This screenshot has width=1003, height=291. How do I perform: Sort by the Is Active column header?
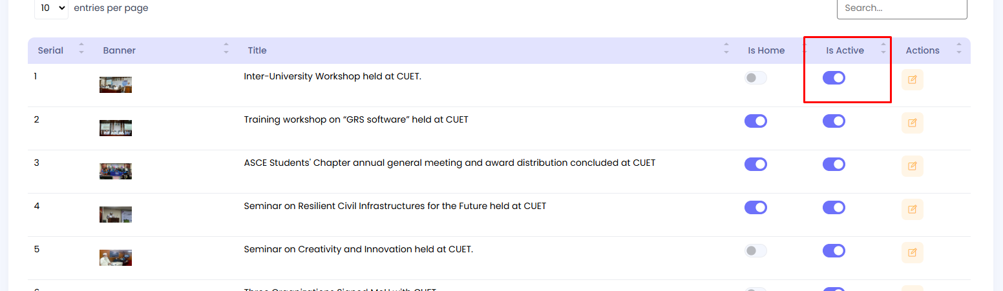[845, 50]
